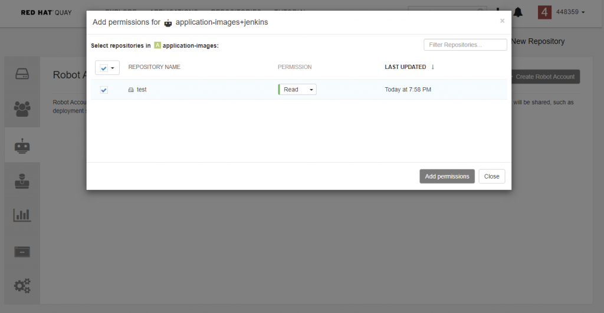Click the red user avatar with 4
The height and width of the screenshot is (313, 604).
tap(544, 12)
